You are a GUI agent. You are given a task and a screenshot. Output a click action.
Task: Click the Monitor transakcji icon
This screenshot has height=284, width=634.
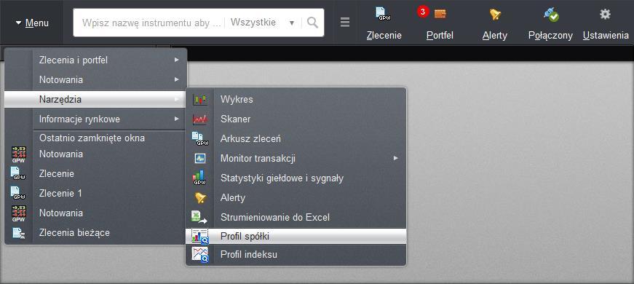pyautogui.click(x=200, y=159)
